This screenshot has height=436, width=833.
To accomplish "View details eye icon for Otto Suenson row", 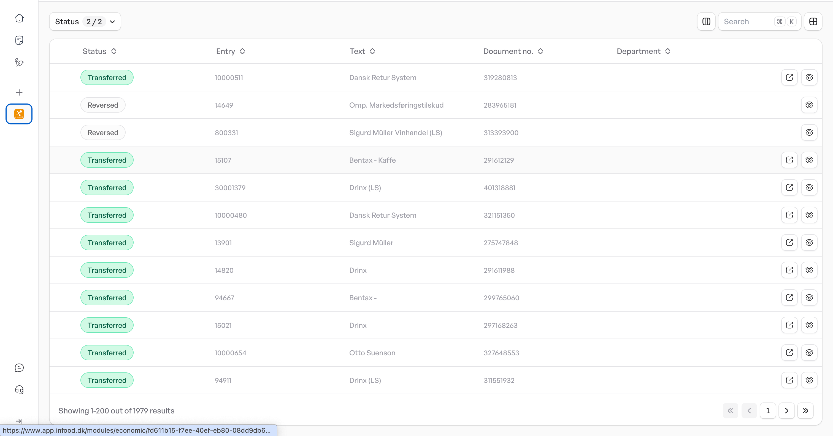I will tap(809, 353).
